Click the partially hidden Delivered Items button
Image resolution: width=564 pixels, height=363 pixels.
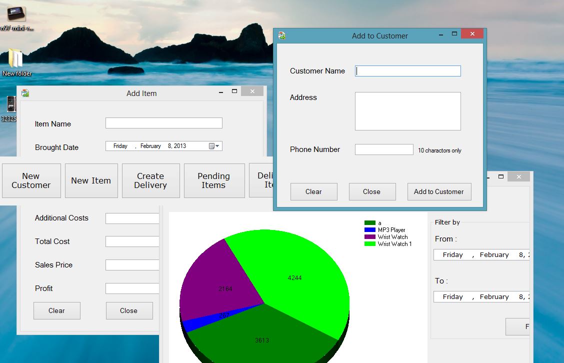click(x=261, y=180)
